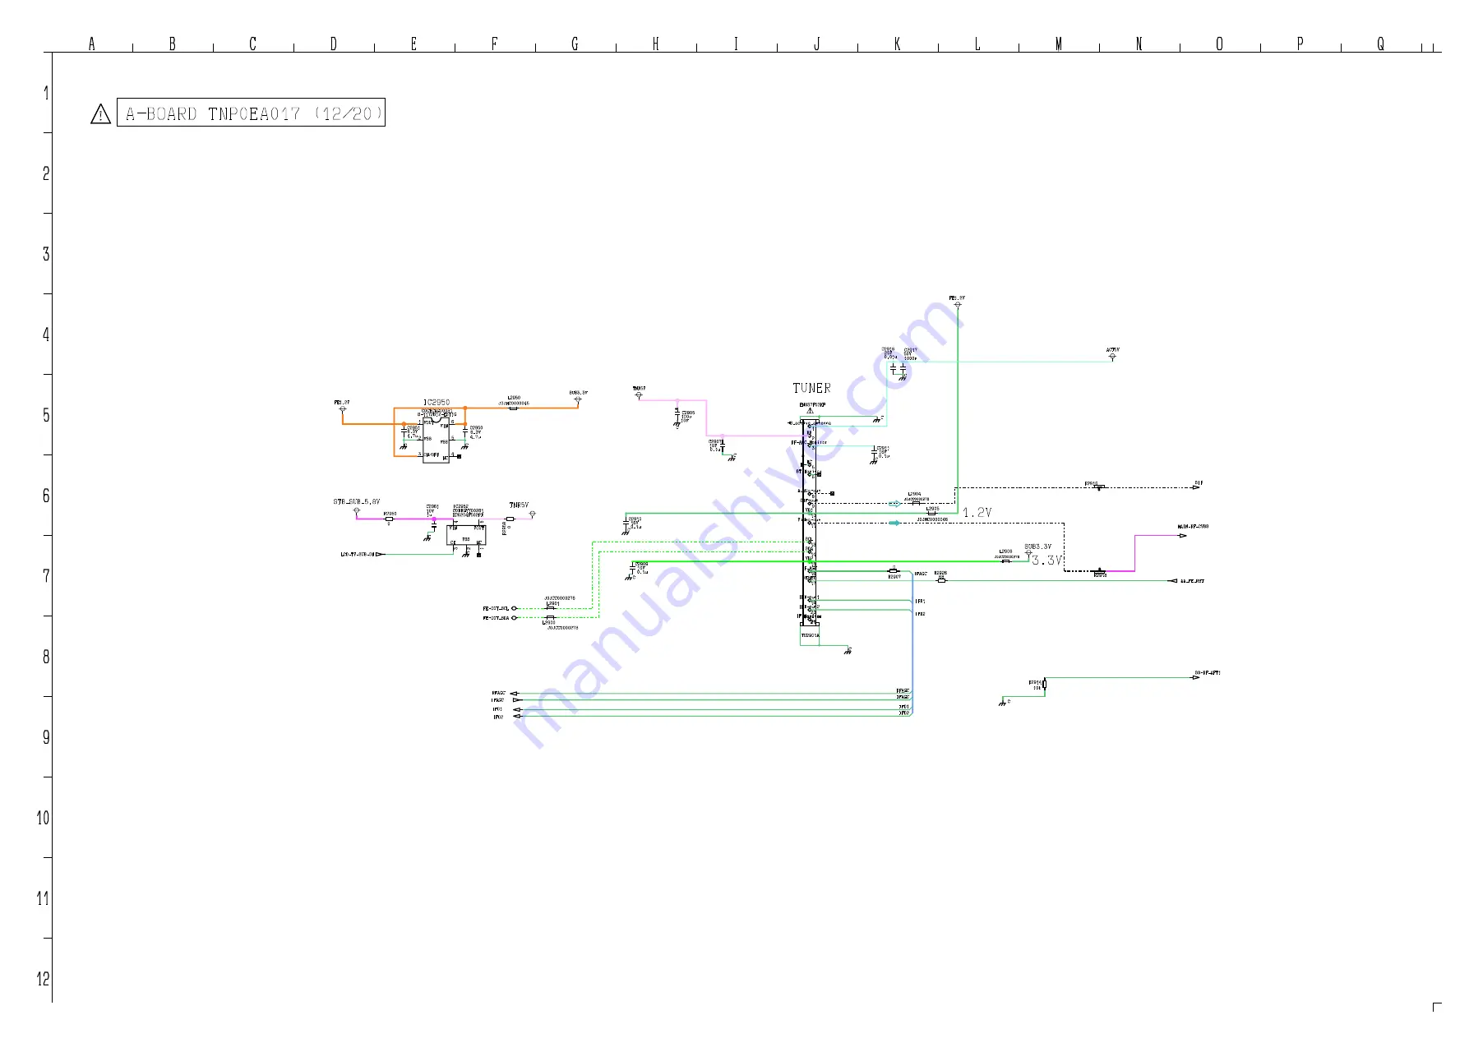Click the tall tuner connector block
The width and height of the screenshot is (1469, 1038).
pyautogui.click(x=809, y=523)
